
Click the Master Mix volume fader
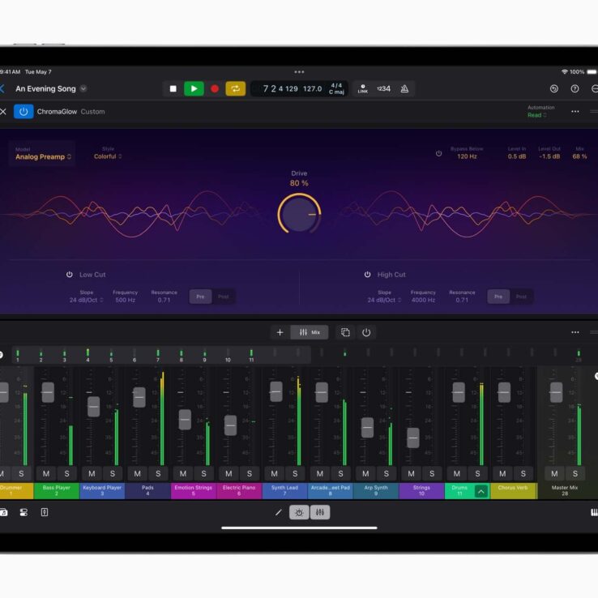[x=557, y=392]
